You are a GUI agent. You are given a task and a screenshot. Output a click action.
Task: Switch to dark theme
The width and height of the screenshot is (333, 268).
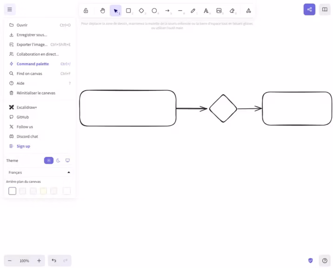click(58, 161)
